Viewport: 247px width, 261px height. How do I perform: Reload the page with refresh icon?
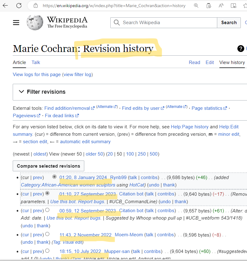pyautogui.click(x=19, y=6)
